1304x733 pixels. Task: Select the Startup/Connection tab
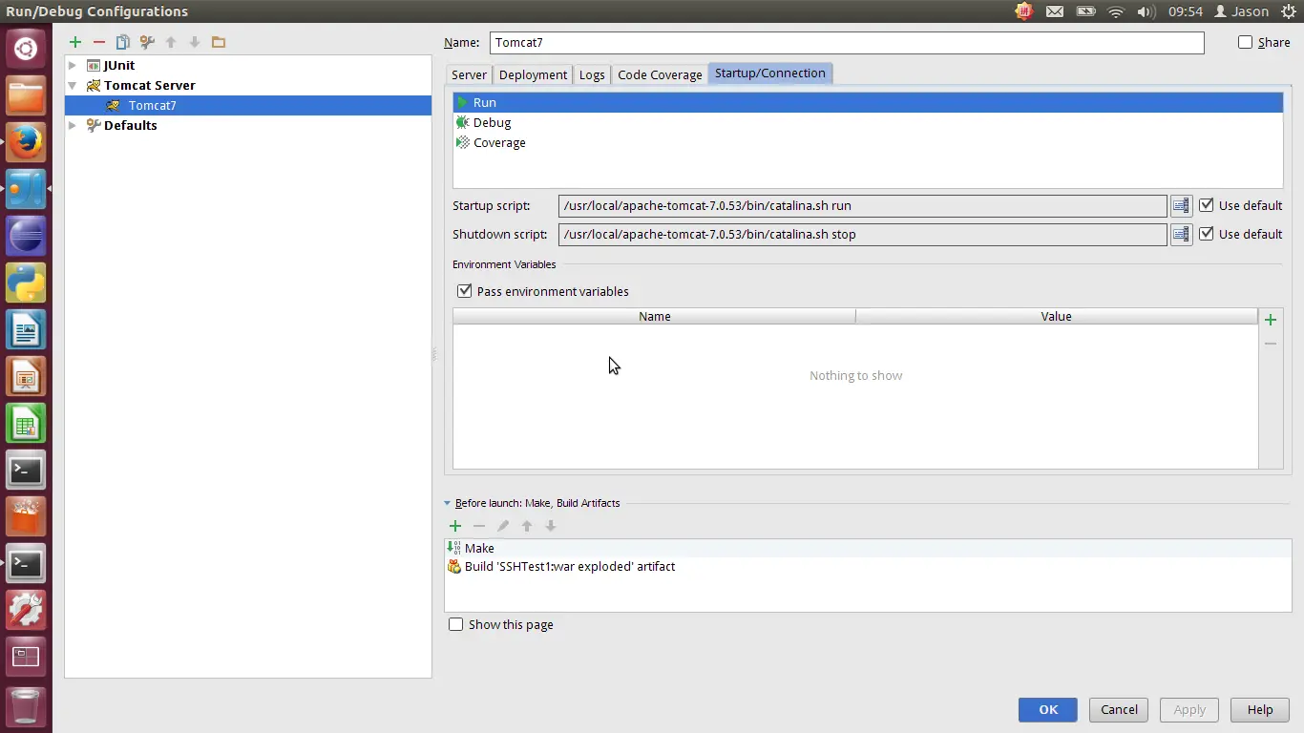point(770,73)
